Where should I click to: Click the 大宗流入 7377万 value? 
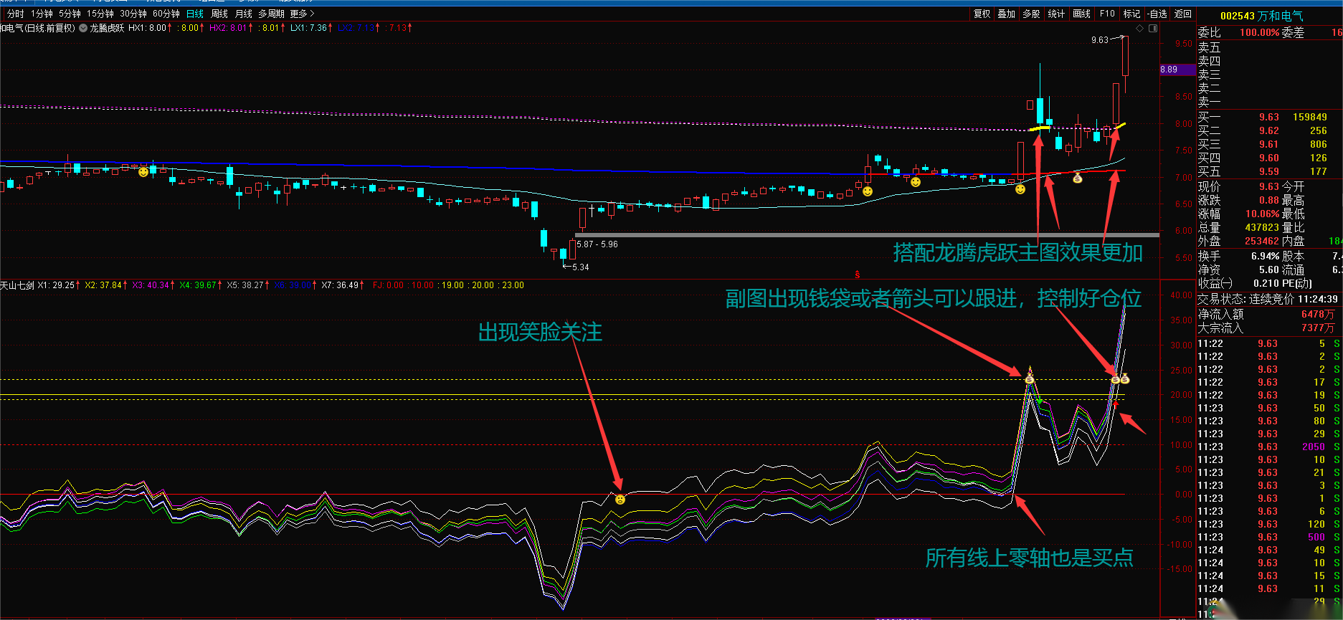[1318, 328]
